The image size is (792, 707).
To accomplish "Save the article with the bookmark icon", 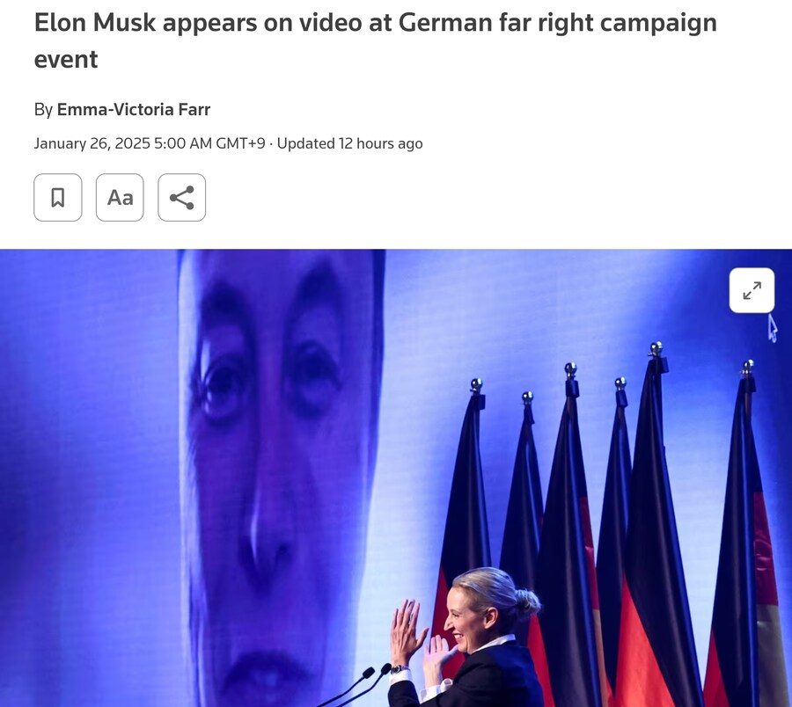I will [57, 197].
